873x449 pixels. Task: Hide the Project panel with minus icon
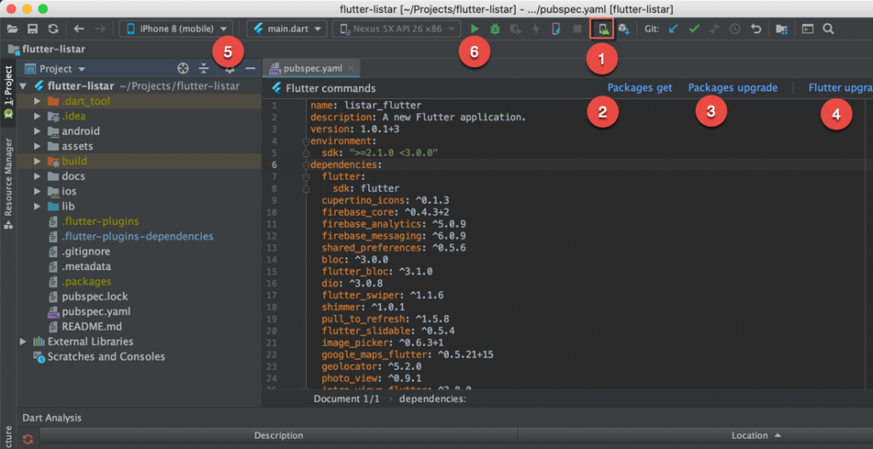click(x=250, y=68)
